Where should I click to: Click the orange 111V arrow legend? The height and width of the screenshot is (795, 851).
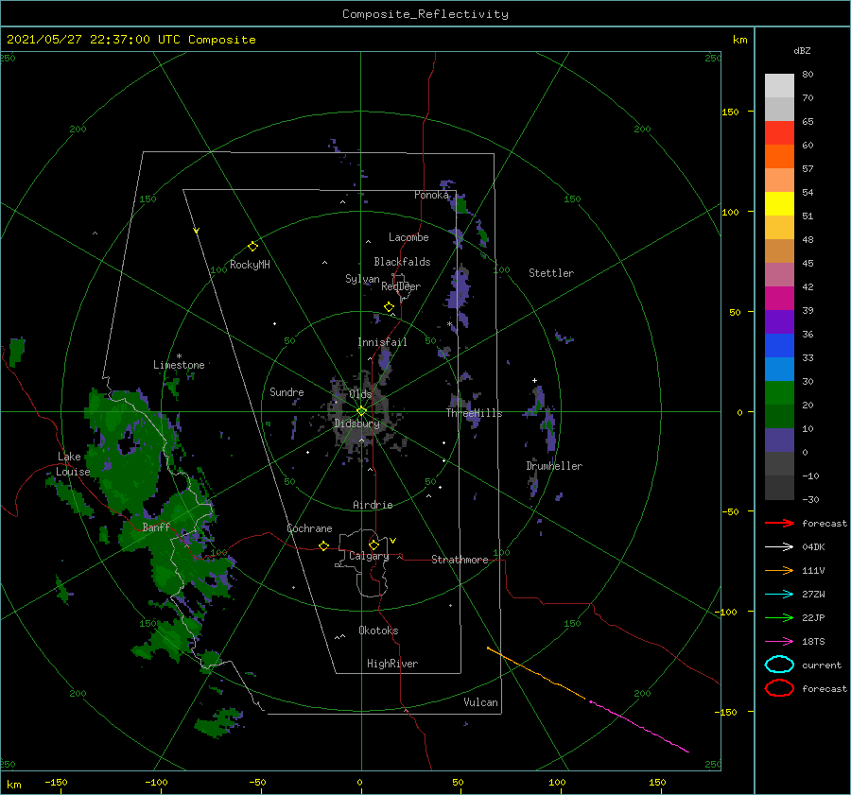779,570
